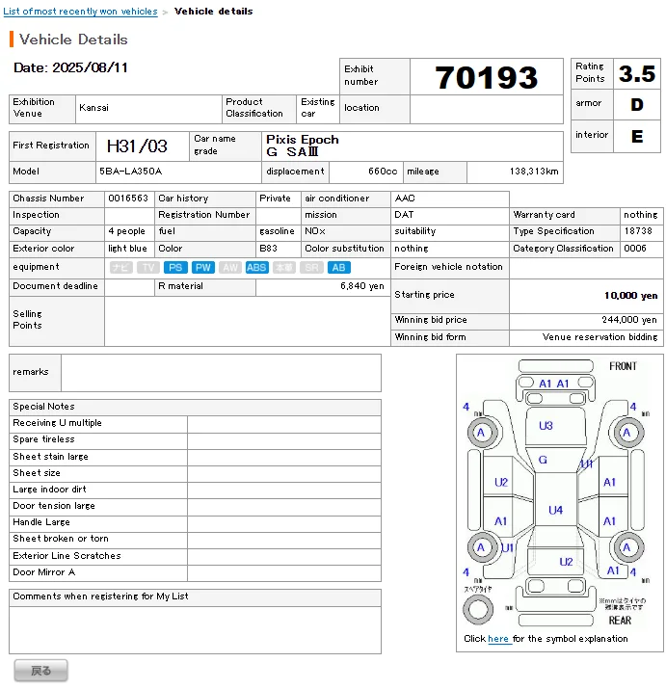Click the greyed-out TV equipment badge
The height and width of the screenshot is (689, 666).
click(147, 267)
